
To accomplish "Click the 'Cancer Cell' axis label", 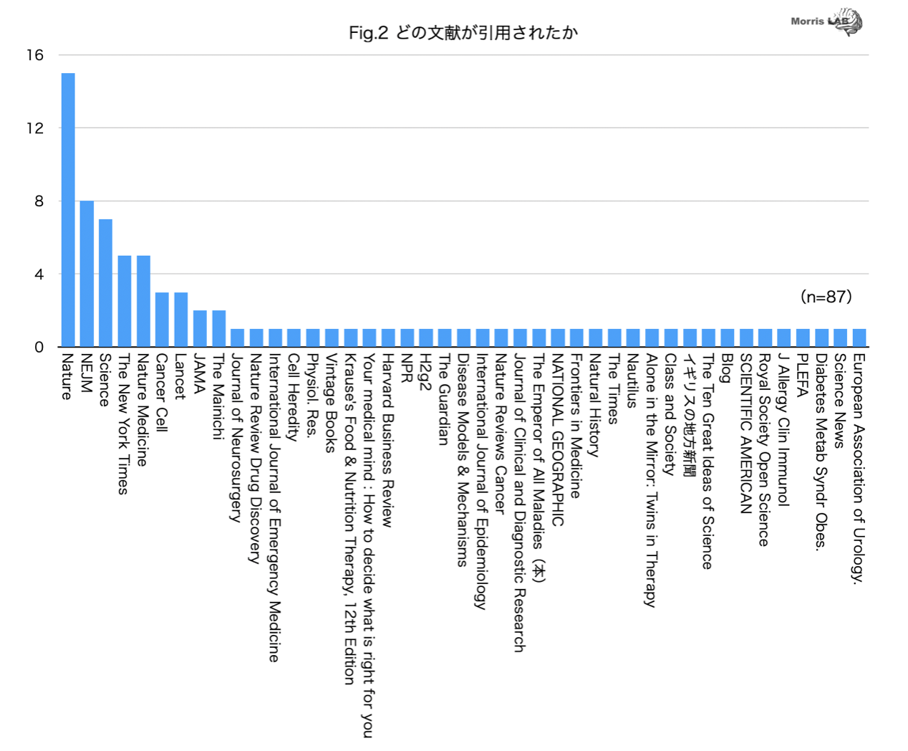I will [161, 392].
